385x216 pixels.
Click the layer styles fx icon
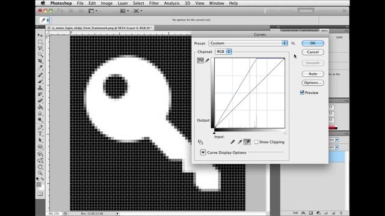(303, 213)
